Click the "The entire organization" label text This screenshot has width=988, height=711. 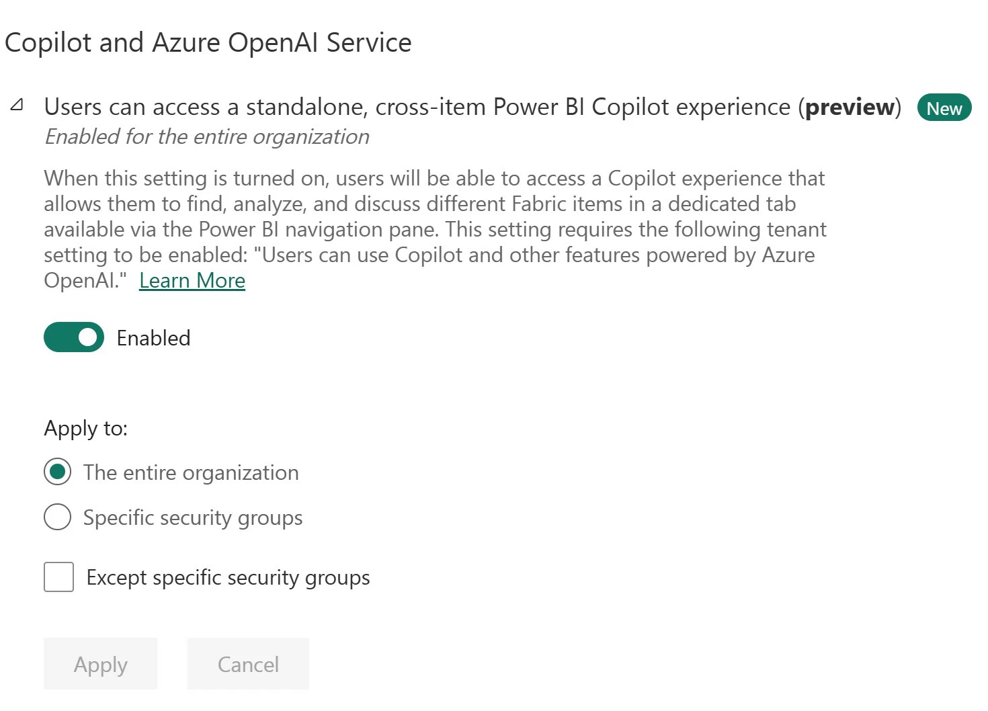191,472
